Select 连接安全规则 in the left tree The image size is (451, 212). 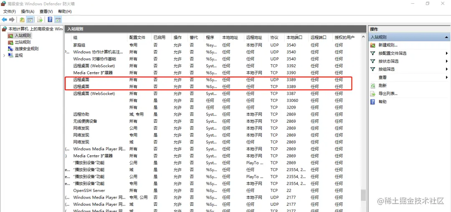pyautogui.click(x=26, y=49)
